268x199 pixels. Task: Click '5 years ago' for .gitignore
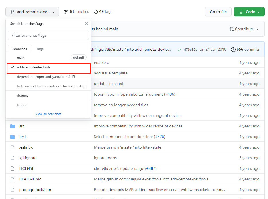click(249, 158)
